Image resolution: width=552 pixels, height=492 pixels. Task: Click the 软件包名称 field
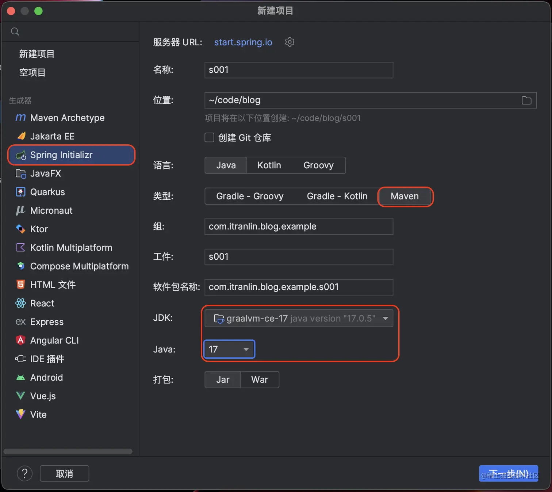click(299, 287)
